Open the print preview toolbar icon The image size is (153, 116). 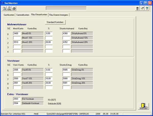click(4, 8)
